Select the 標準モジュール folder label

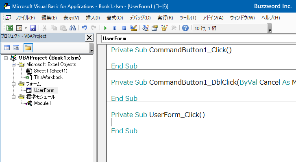click(x=41, y=97)
